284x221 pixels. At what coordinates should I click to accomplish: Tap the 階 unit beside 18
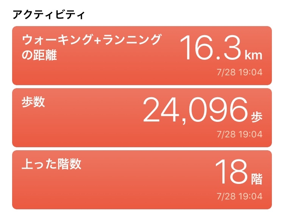[x=257, y=179]
